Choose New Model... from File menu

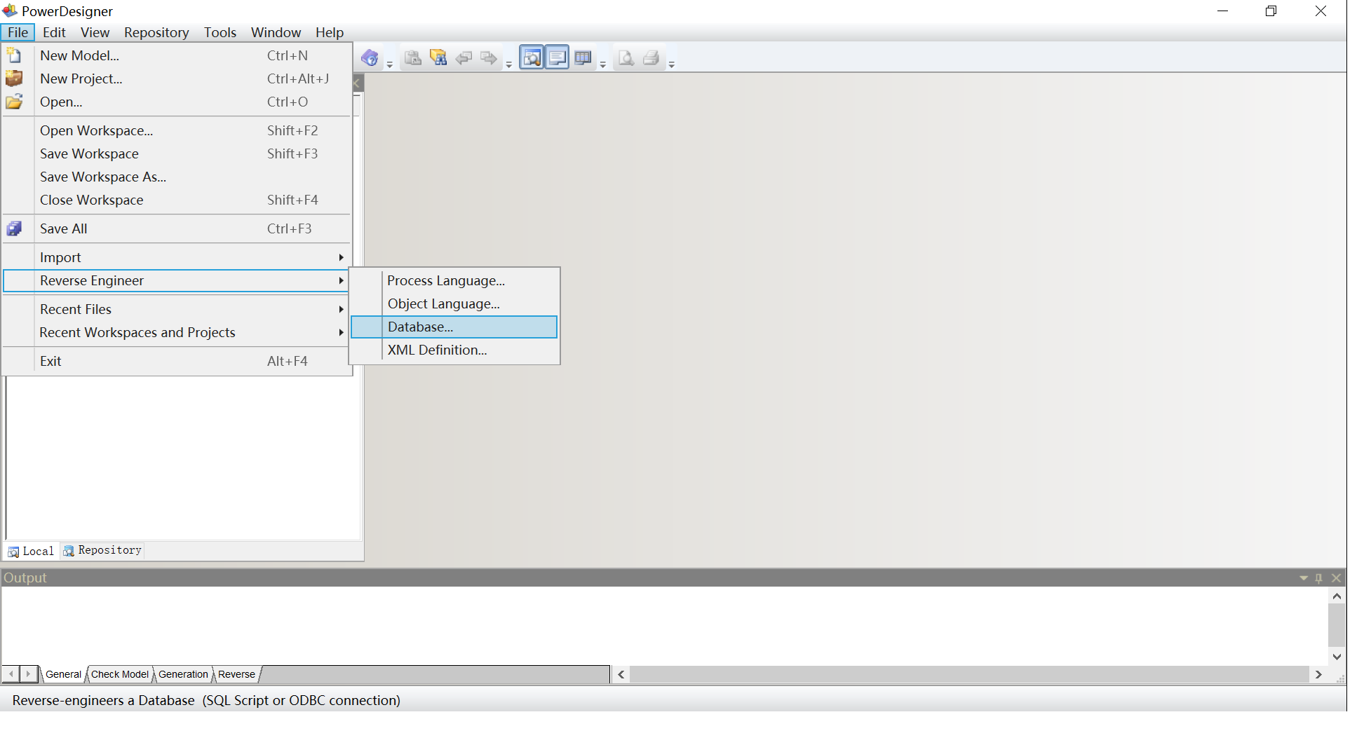(x=177, y=55)
